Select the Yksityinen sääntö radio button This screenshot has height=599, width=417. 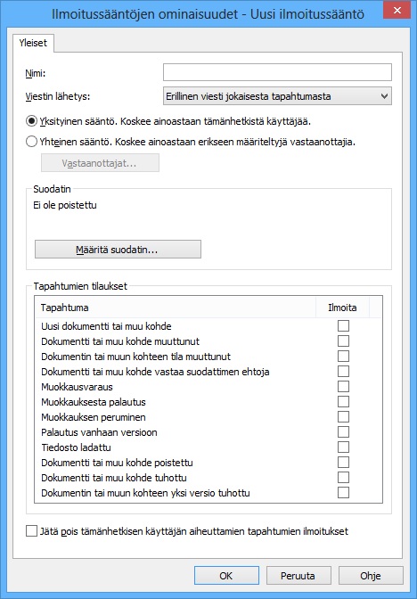tap(31, 121)
